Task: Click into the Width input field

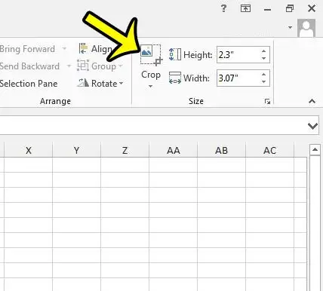Action: (x=238, y=78)
